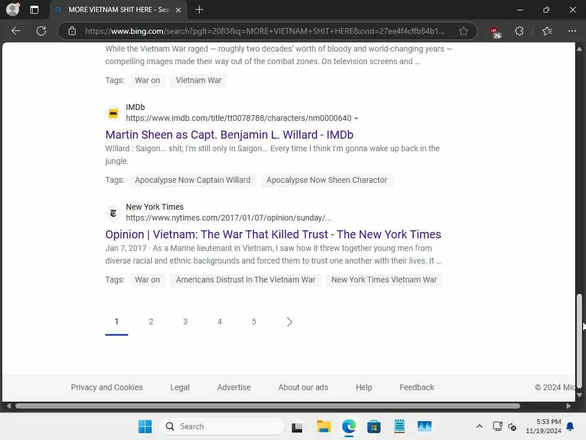Open the Legal footer link

(180, 388)
